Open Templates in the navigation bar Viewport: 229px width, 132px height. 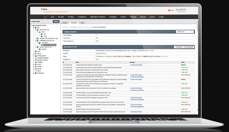[113, 17]
